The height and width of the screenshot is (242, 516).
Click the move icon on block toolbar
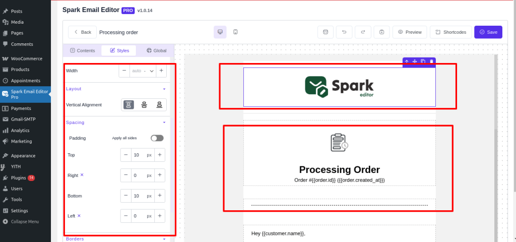(415, 62)
